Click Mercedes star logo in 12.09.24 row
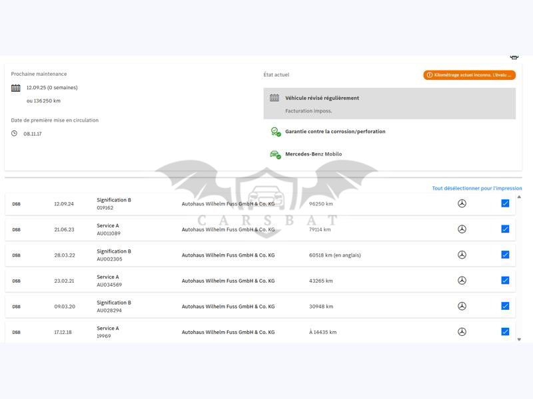Screen dimensions: 533x399 click(462, 203)
